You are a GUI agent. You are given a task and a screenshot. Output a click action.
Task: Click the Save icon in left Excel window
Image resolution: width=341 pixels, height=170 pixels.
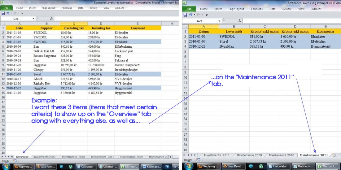point(3,13)
